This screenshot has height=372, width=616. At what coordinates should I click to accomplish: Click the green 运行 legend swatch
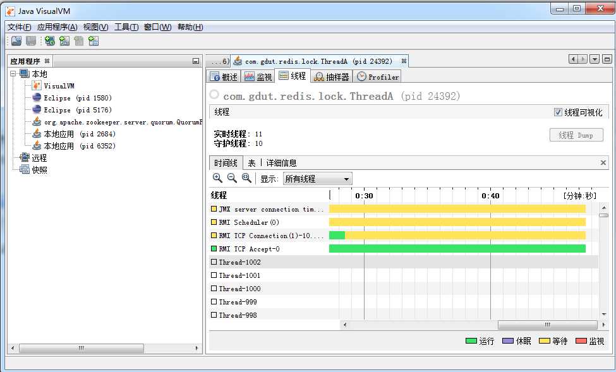click(x=471, y=340)
